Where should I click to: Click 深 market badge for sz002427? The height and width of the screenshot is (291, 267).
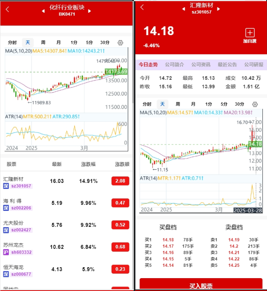(x=6, y=230)
